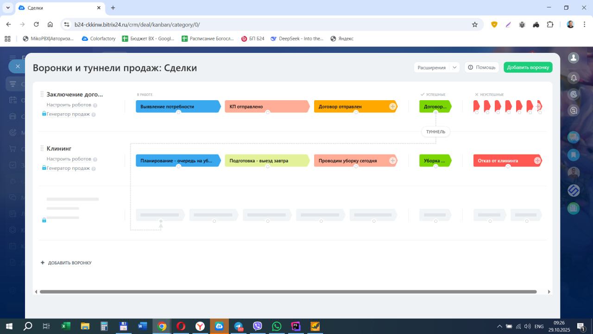The height and width of the screenshot is (334, 593).
Task: Open Настроить роботов for Клининг funnel
Action: pyautogui.click(x=69, y=159)
